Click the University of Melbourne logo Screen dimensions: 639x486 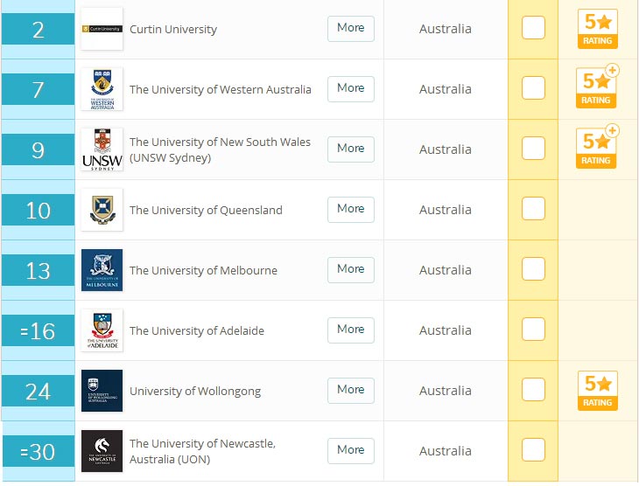click(102, 270)
